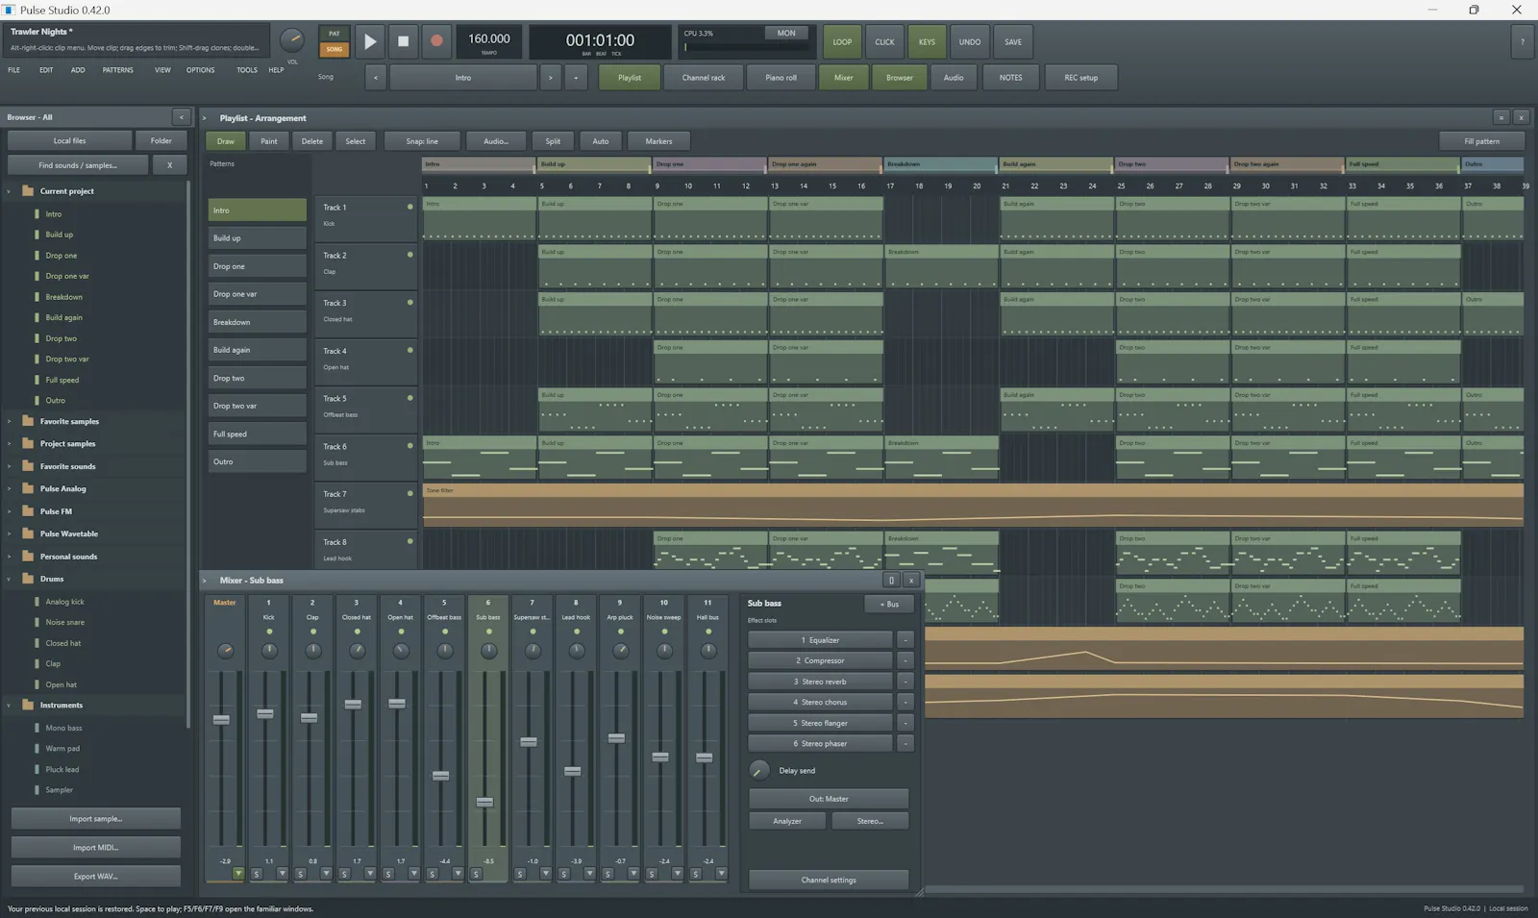This screenshot has height=918, width=1538.
Task: Click the Master channel pan knob
Action: pyautogui.click(x=225, y=651)
